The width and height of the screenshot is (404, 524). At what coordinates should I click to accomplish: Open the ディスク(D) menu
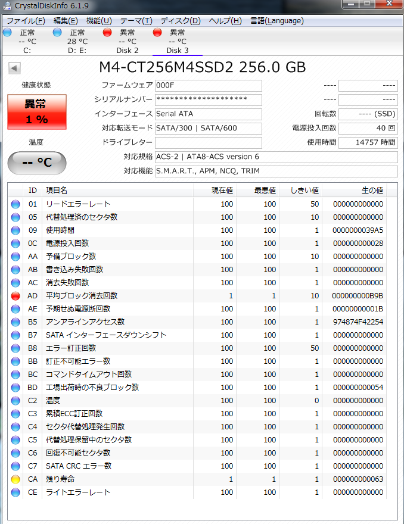point(181,21)
